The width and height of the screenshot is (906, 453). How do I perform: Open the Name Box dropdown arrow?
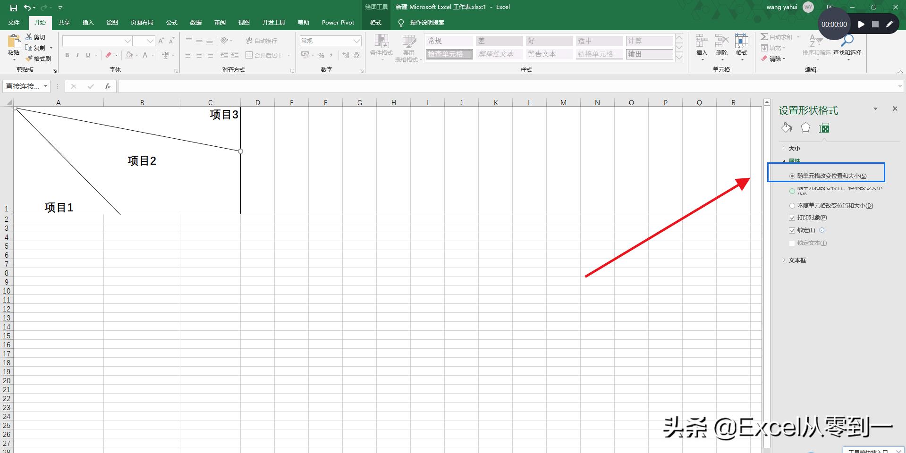(46, 86)
